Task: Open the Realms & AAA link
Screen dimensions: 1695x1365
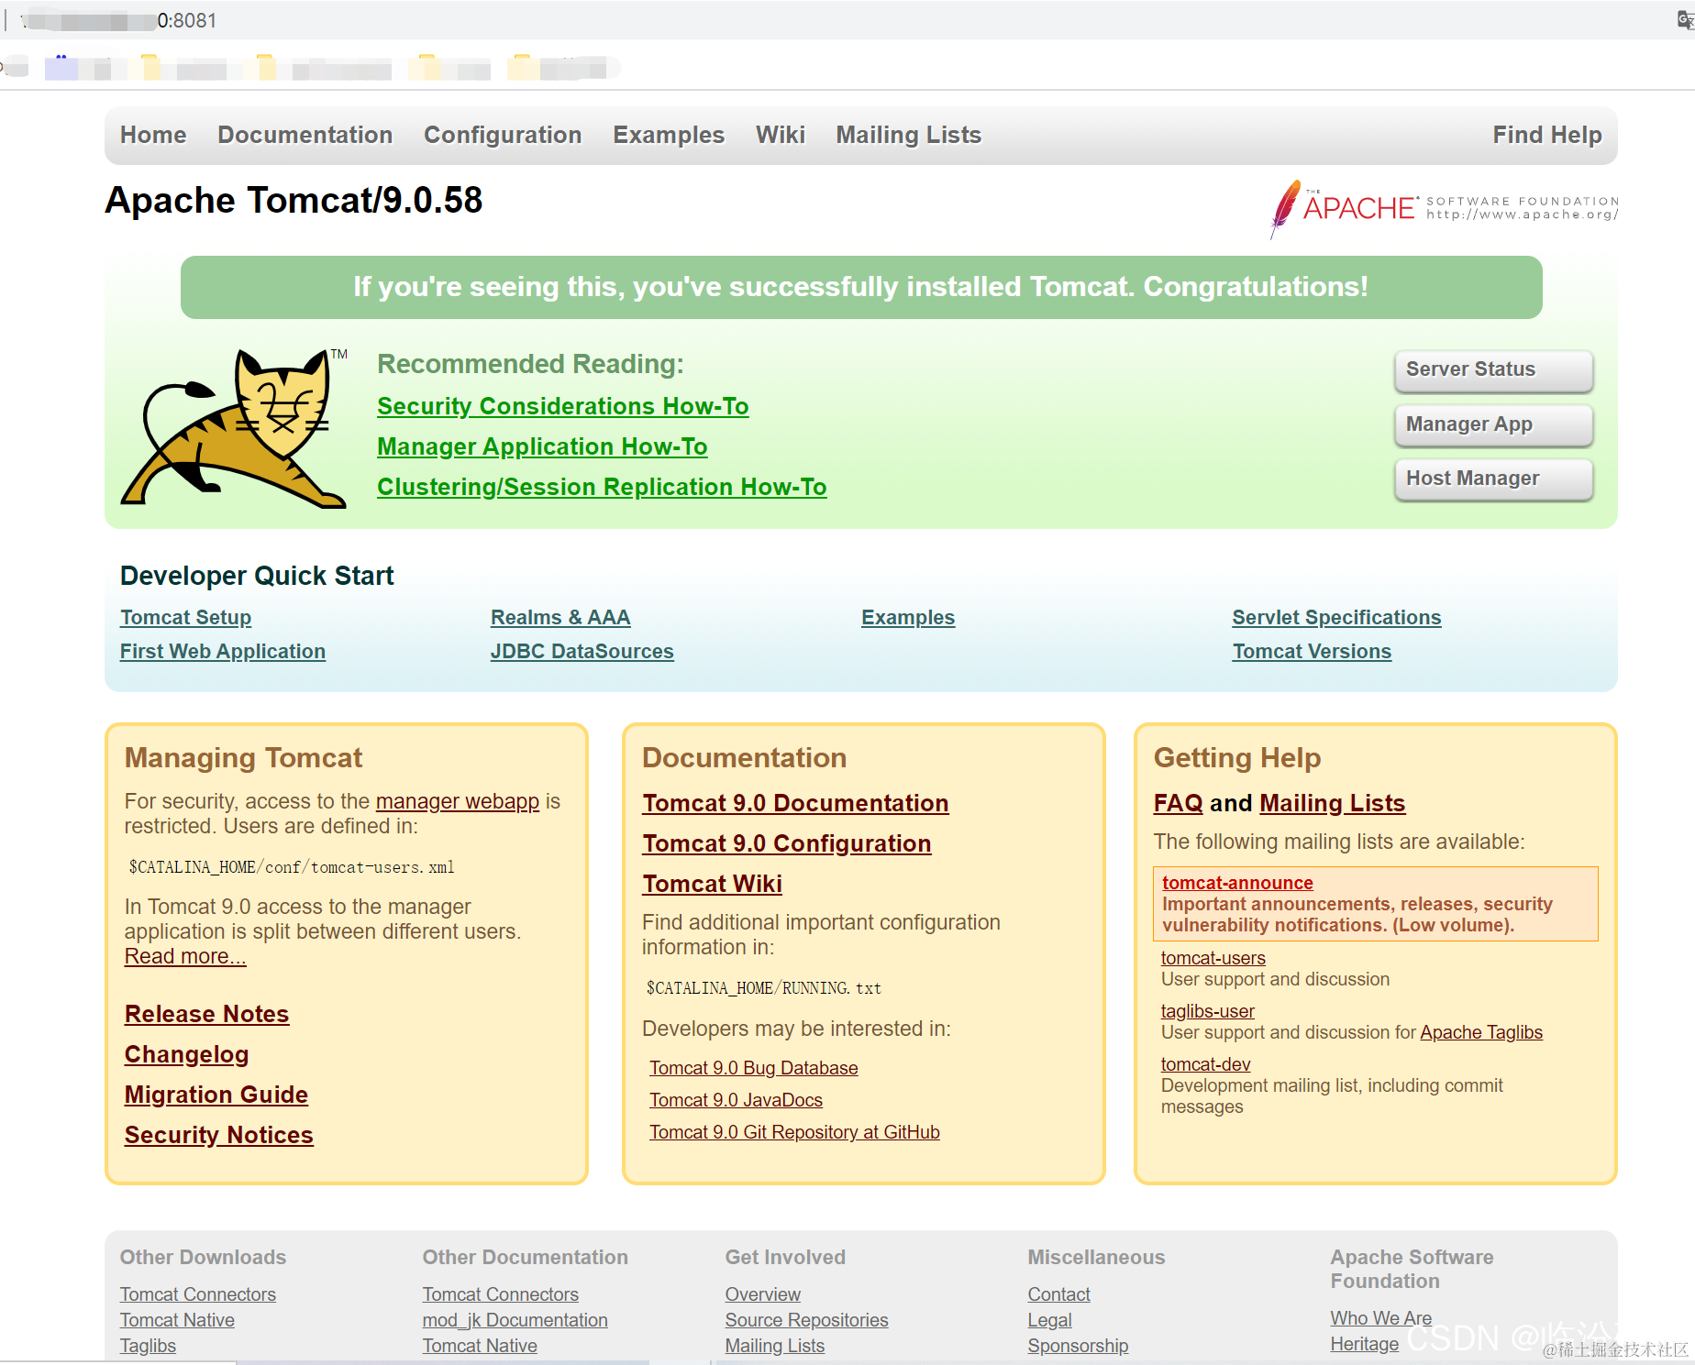Action: point(560,617)
